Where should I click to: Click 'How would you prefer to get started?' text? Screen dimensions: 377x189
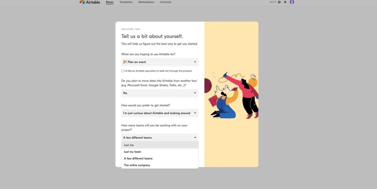(x=146, y=105)
